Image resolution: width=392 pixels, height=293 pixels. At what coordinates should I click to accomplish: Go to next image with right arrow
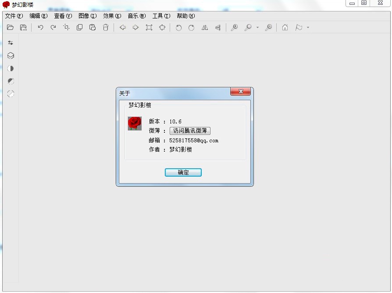[x=135, y=27]
